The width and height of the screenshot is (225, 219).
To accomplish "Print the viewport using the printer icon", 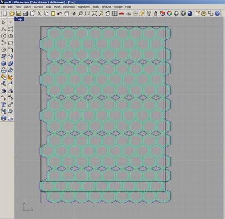I will pyautogui.click(x=25, y=13).
